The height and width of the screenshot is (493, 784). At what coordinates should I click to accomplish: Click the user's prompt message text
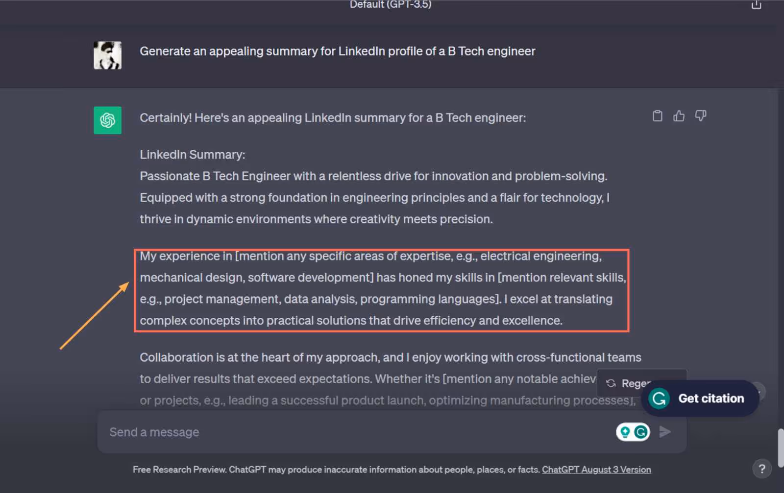pos(337,51)
